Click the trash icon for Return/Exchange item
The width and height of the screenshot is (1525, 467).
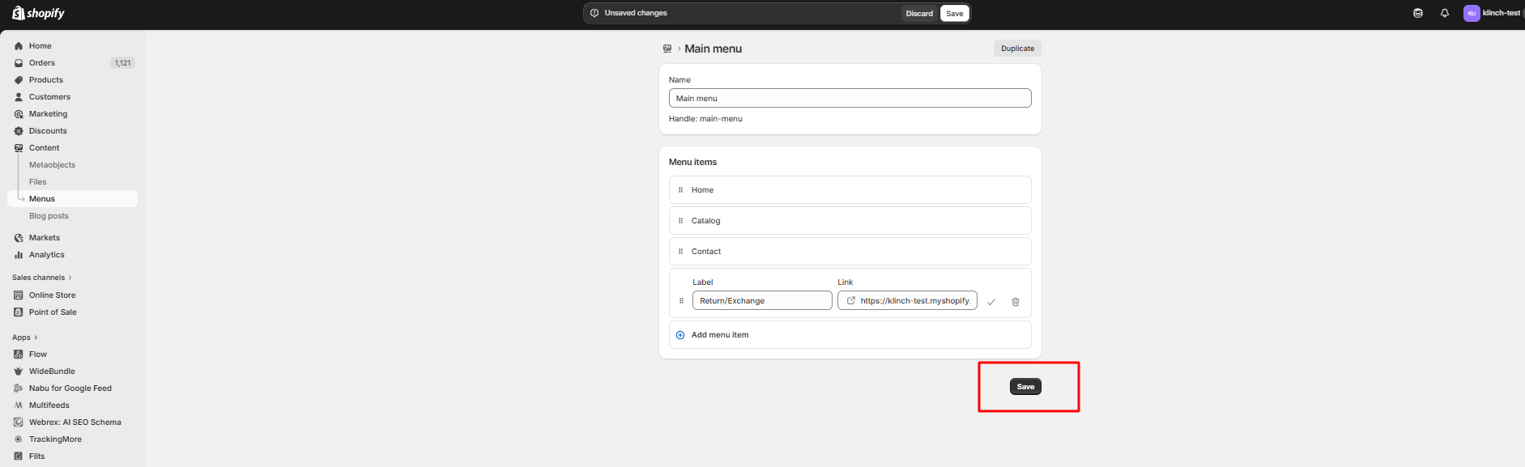(x=1015, y=302)
